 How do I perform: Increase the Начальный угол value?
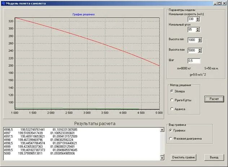(x=198, y=28)
